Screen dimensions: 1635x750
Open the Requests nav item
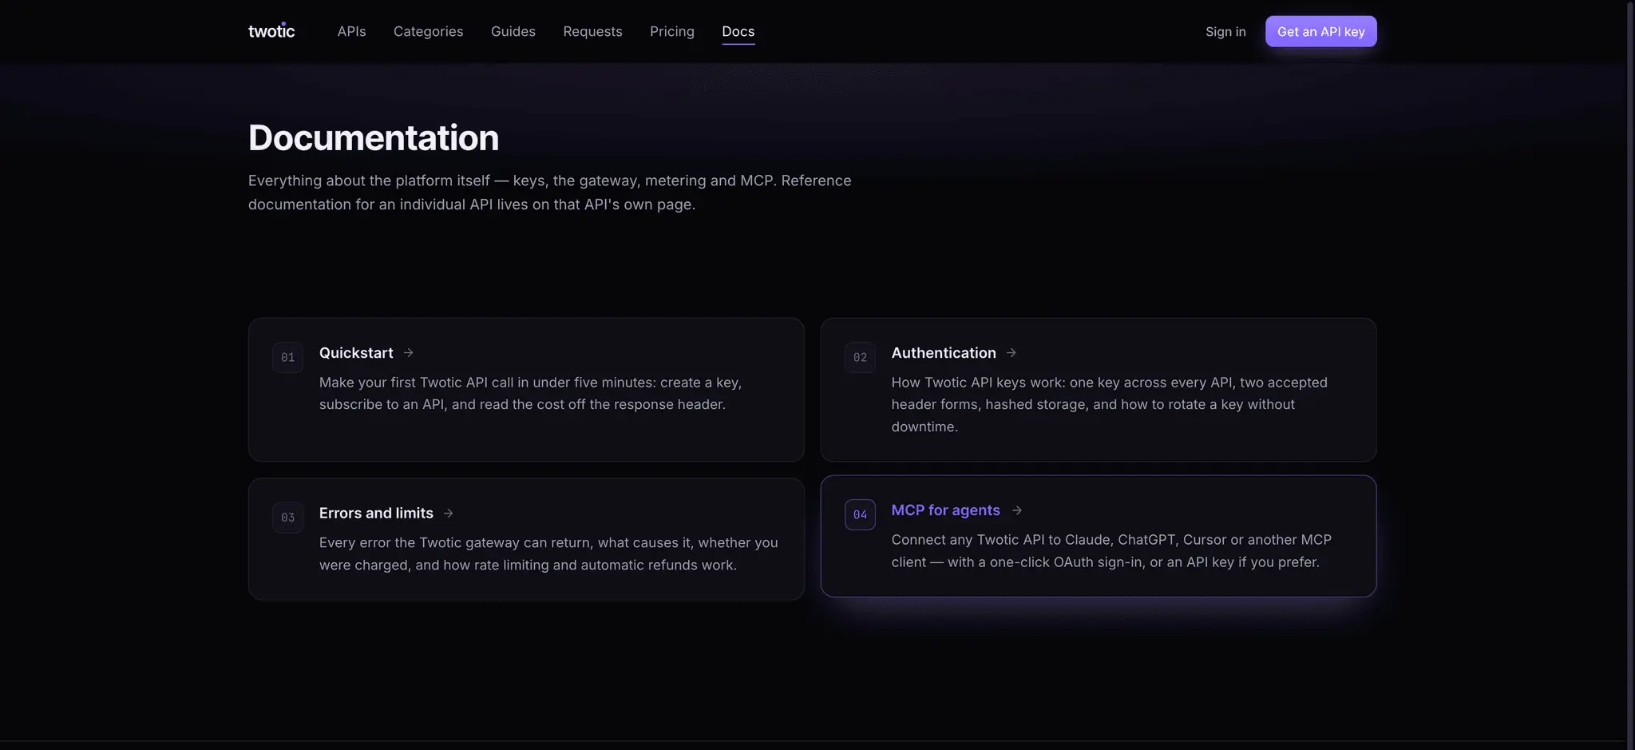(x=592, y=31)
